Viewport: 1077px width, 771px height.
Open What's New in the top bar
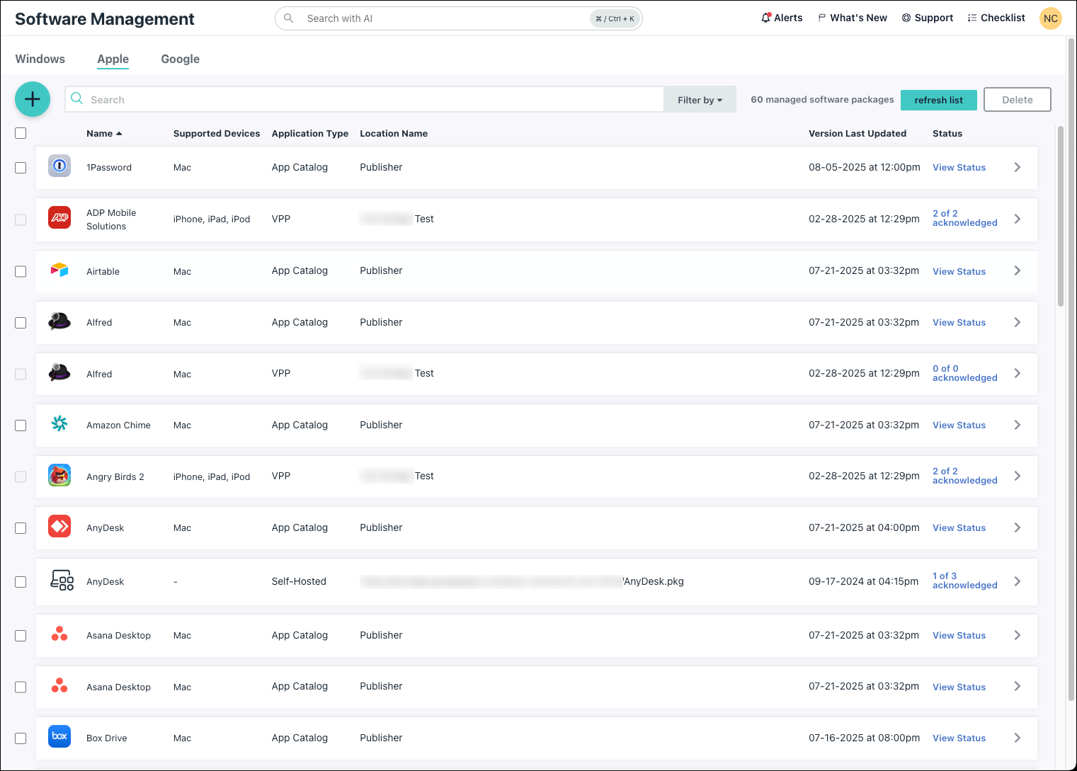(x=853, y=18)
